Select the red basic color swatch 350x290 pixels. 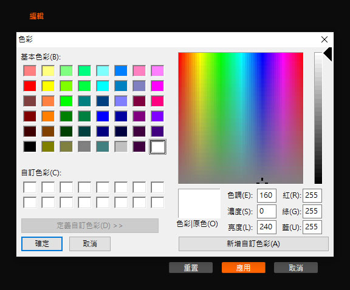coord(30,86)
